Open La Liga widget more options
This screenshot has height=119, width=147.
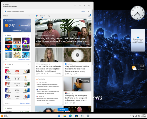[x=28, y=64]
